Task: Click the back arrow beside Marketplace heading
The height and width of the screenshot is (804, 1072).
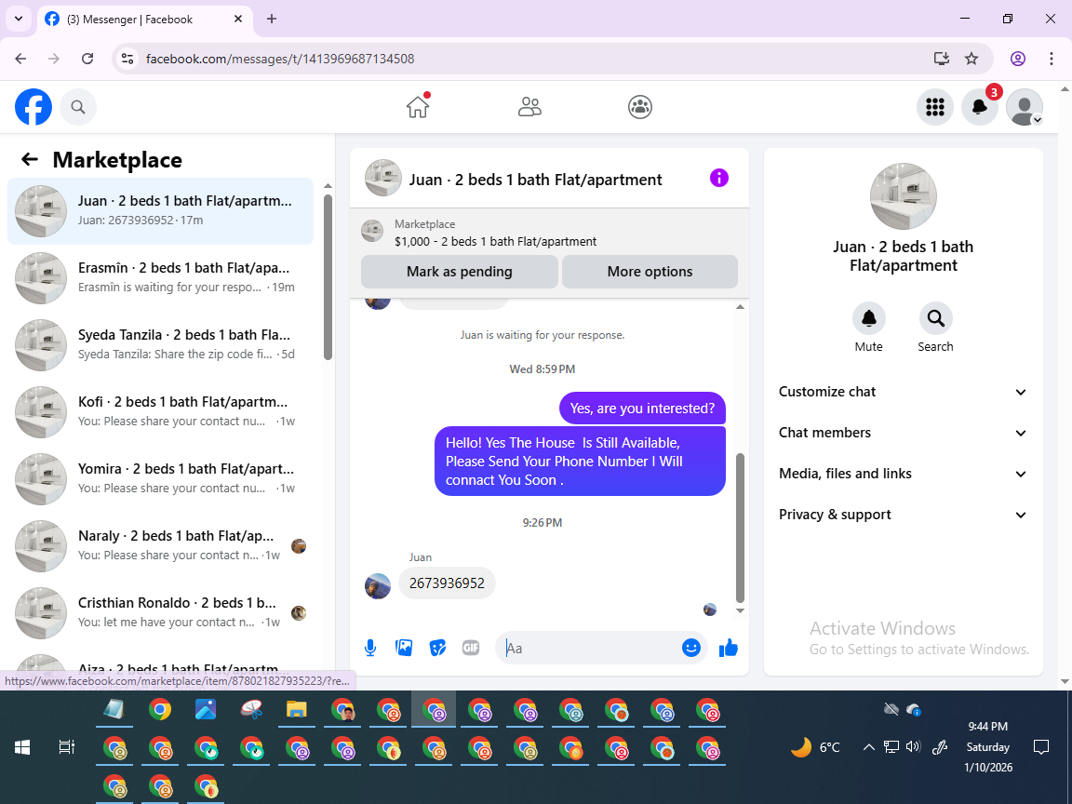Action: (30, 159)
